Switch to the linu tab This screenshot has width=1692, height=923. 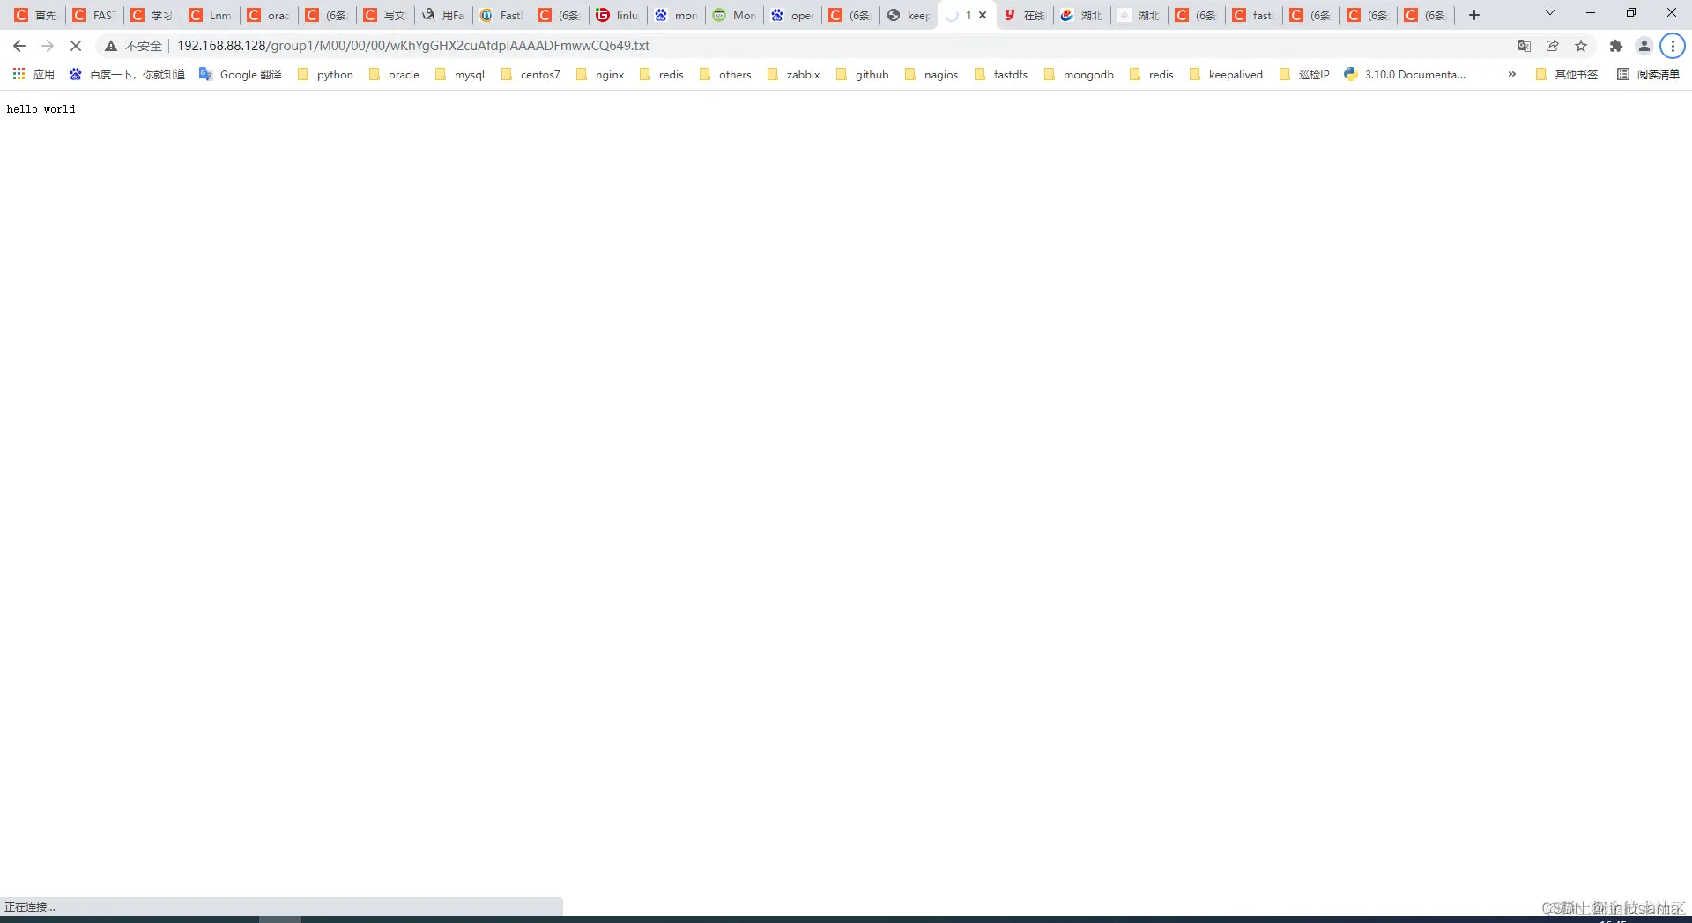click(x=617, y=15)
